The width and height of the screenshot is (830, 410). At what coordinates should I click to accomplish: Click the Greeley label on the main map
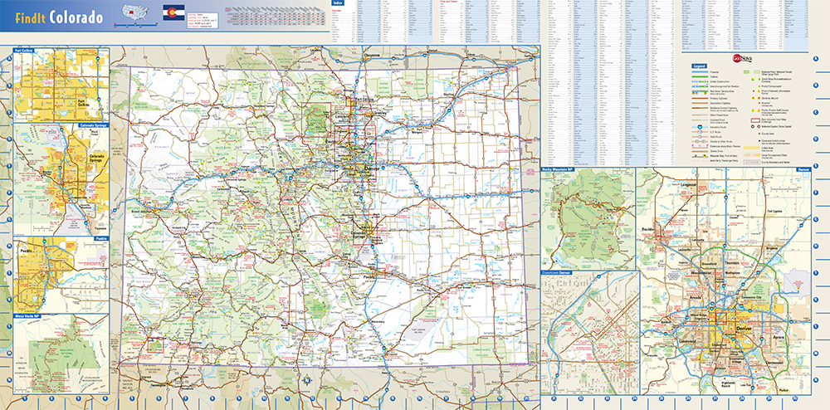tap(379, 113)
